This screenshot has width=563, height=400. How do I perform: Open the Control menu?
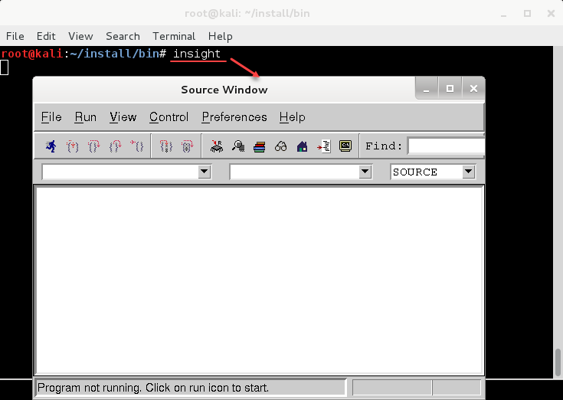(169, 117)
